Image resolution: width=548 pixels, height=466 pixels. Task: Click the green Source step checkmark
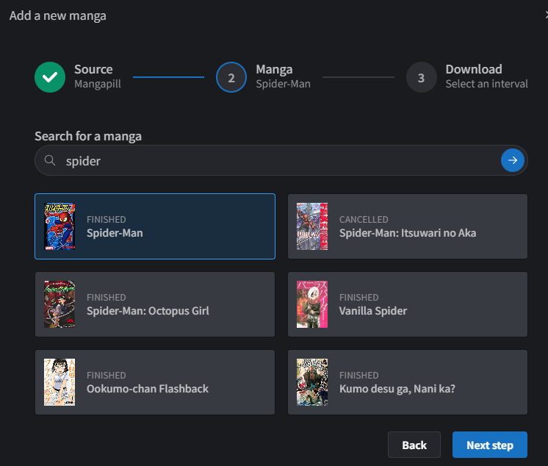pos(50,77)
